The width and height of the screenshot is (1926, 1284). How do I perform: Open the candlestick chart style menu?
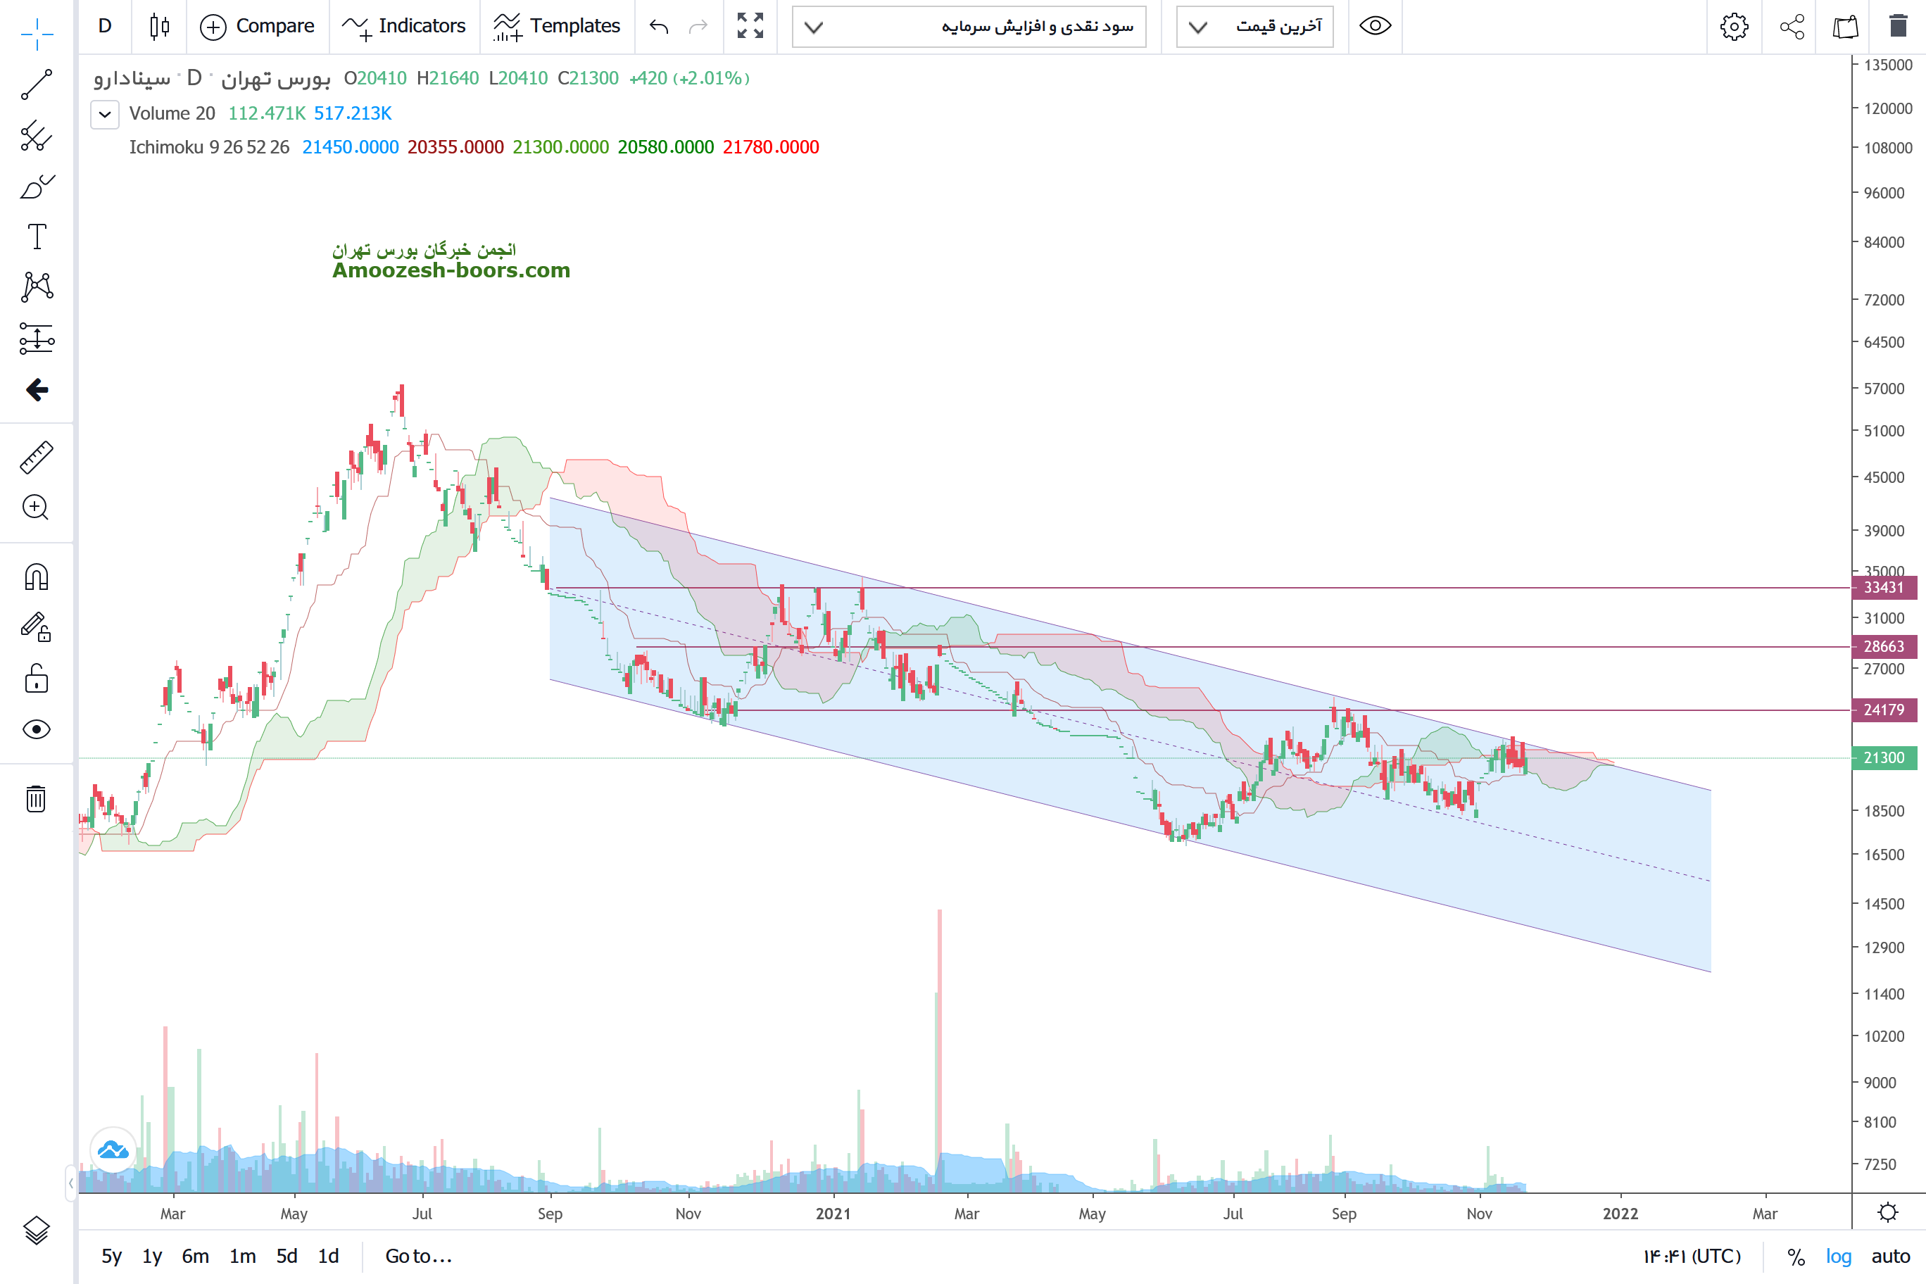[x=160, y=26]
